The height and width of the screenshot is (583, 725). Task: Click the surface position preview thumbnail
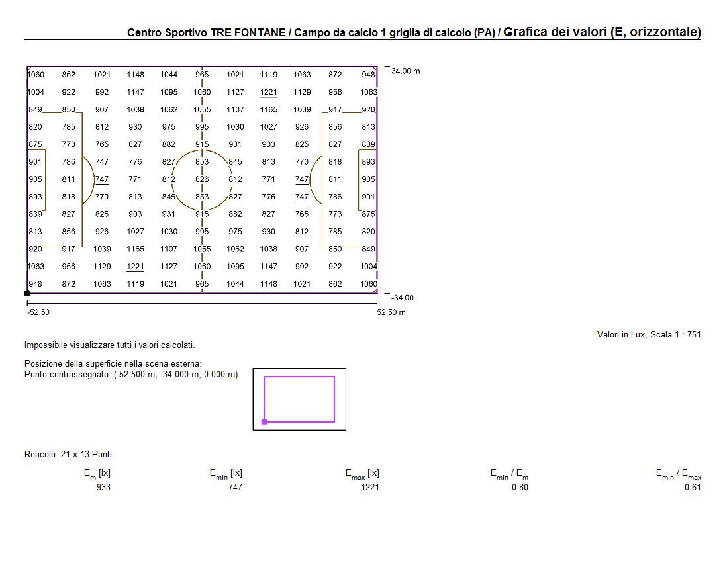pyautogui.click(x=300, y=399)
